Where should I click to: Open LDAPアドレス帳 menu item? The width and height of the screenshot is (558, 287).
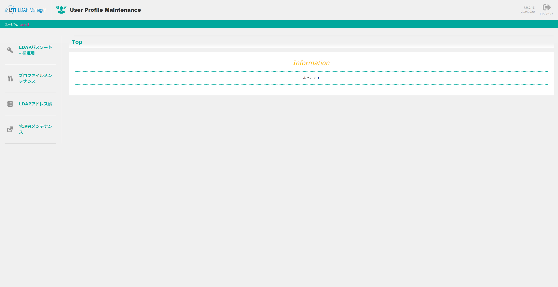click(x=35, y=104)
